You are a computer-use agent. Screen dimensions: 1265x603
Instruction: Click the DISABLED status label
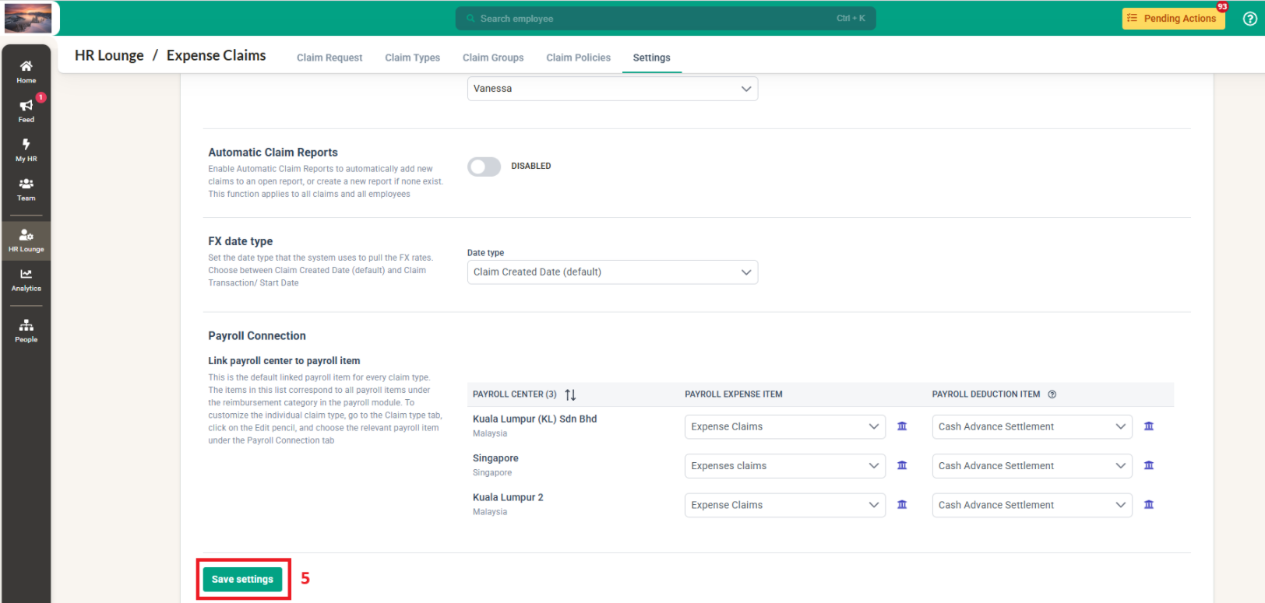point(531,167)
